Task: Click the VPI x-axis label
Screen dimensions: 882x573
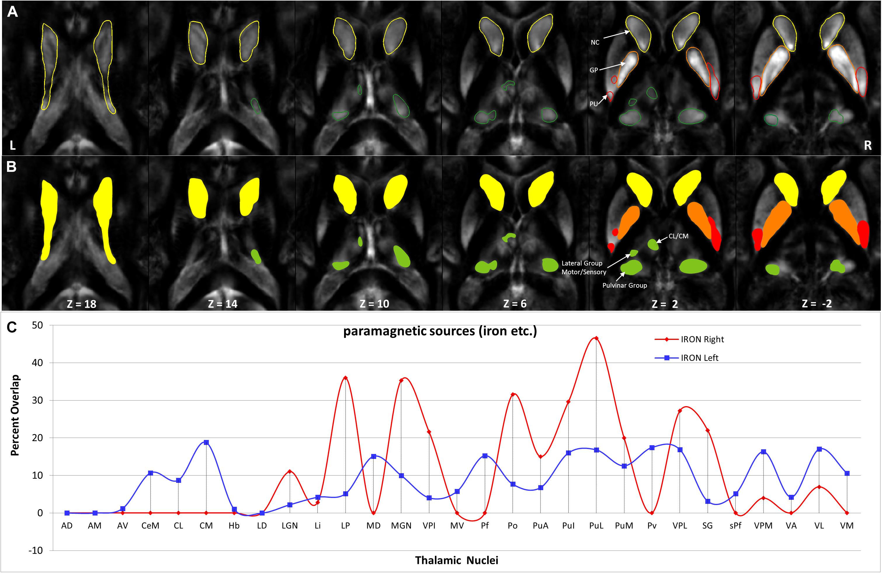Action: (x=429, y=526)
